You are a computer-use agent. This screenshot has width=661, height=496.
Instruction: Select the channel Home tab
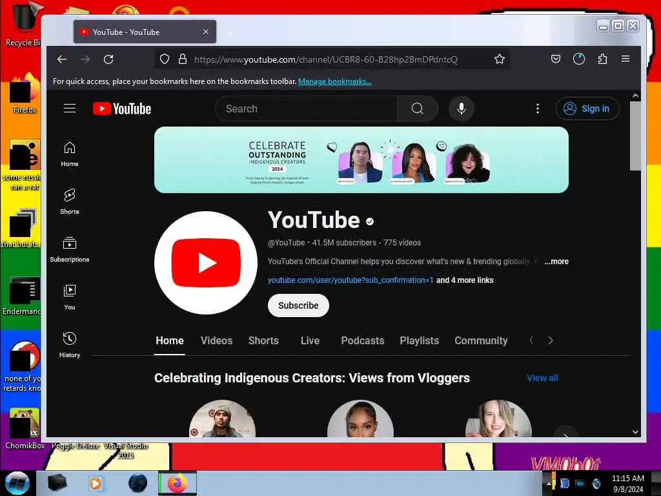point(170,341)
